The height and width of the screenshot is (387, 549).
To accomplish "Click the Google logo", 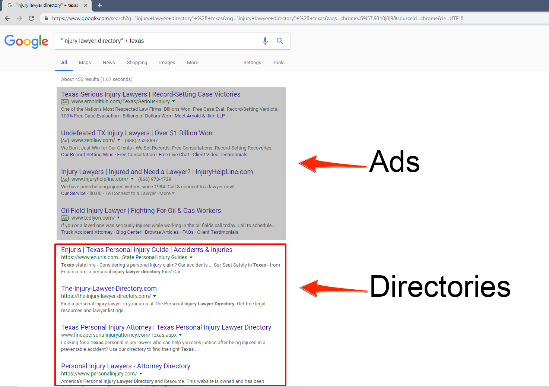I will point(26,42).
